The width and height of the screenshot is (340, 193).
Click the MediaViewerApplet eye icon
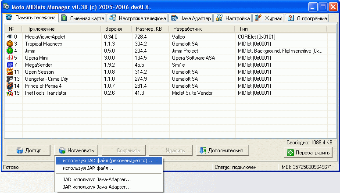tap(10, 37)
